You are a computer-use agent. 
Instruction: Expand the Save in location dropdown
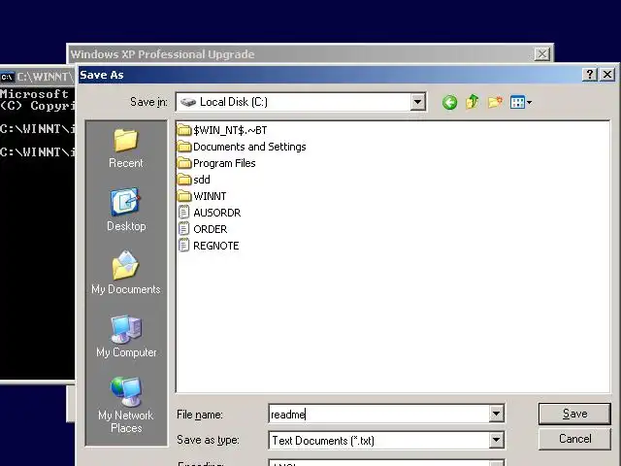point(417,102)
